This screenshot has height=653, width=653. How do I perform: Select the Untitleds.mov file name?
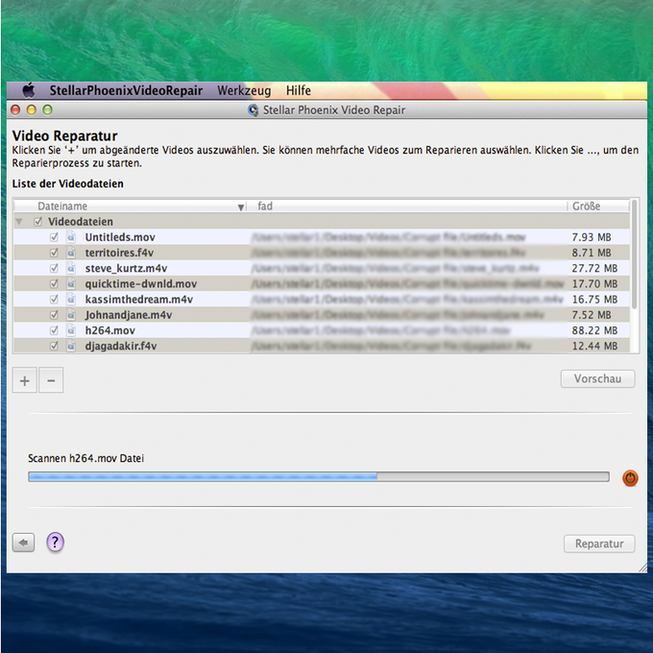(x=120, y=237)
